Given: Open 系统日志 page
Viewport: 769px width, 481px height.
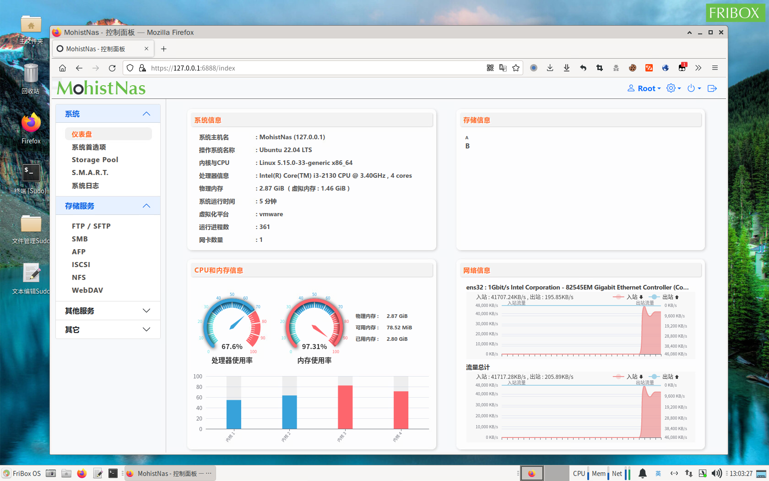Looking at the screenshot, I should coord(85,186).
